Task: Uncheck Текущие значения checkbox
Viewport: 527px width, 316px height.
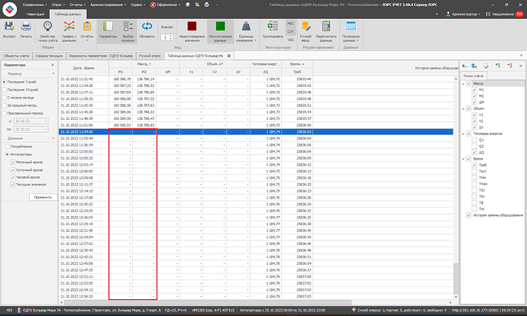Action: tap(13, 185)
